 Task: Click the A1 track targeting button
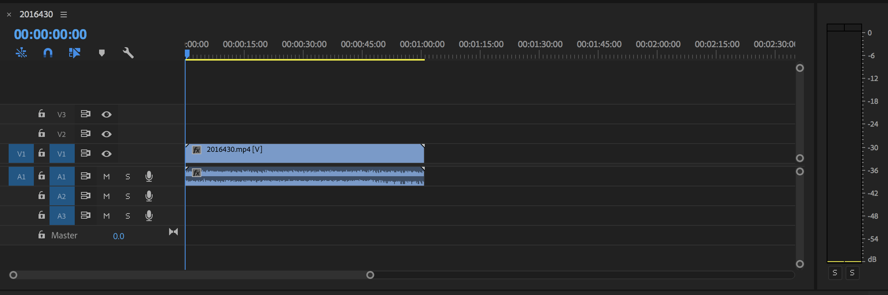[x=62, y=176]
